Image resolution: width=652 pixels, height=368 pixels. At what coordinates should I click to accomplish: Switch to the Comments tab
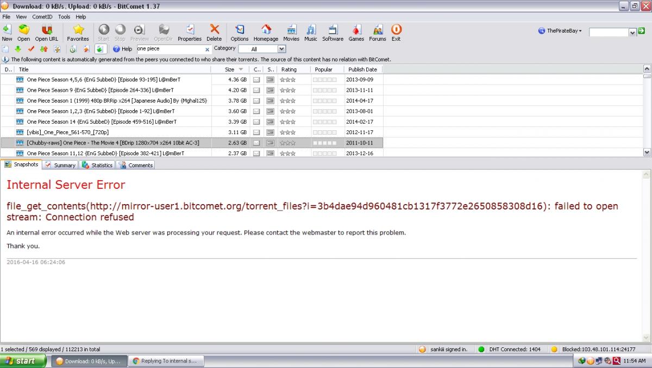pyautogui.click(x=136, y=165)
